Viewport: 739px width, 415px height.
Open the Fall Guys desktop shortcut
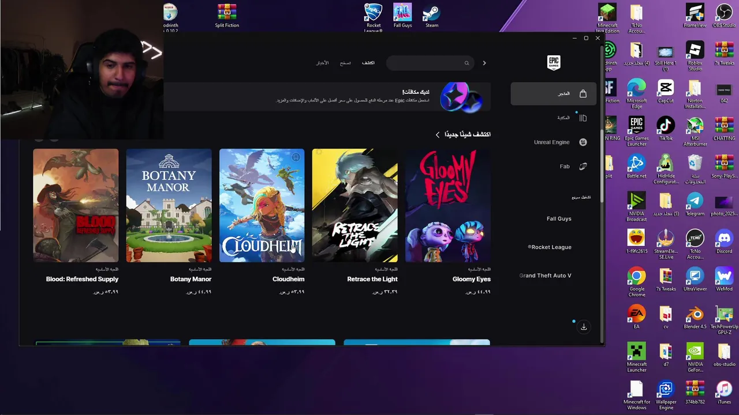click(x=402, y=16)
